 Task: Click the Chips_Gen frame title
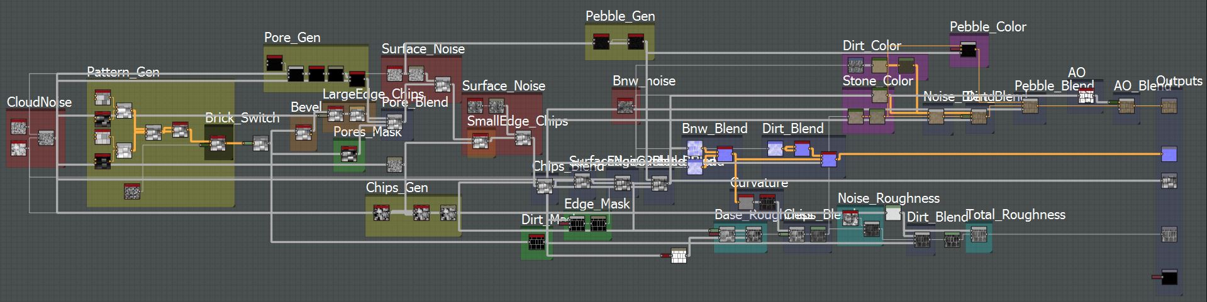(396, 188)
